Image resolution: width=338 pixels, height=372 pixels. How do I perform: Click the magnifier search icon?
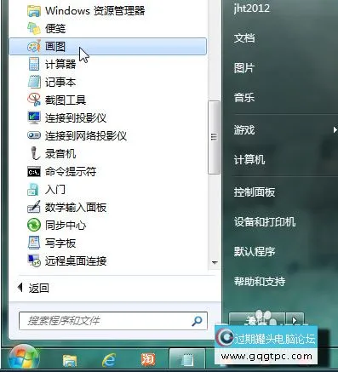coord(197,321)
